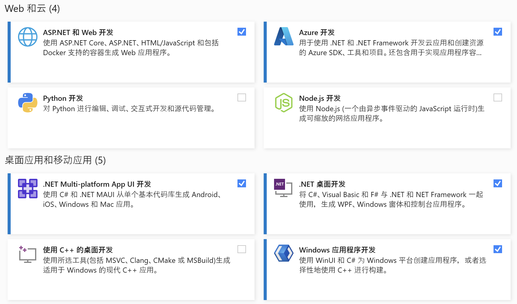Click the 桌面应用和移动应用 (5) section heading

pyautogui.click(x=55, y=160)
